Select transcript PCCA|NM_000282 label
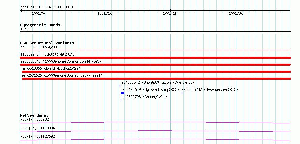This screenshot has height=144, width=300. [x=34, y=120]
